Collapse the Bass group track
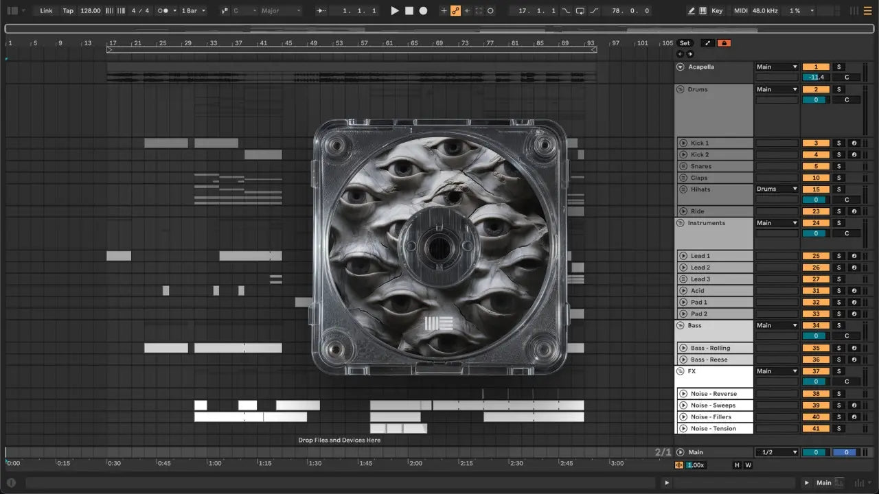Image resolution: width=879 pixels, height=494 pixels. pos(681,326)
